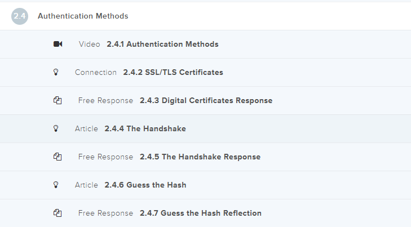The height and width of the screenshot is (227, 411).
Task: Open 2.4.2 SSL/TLS Certificates lesson
Action: tap(173, 72)
